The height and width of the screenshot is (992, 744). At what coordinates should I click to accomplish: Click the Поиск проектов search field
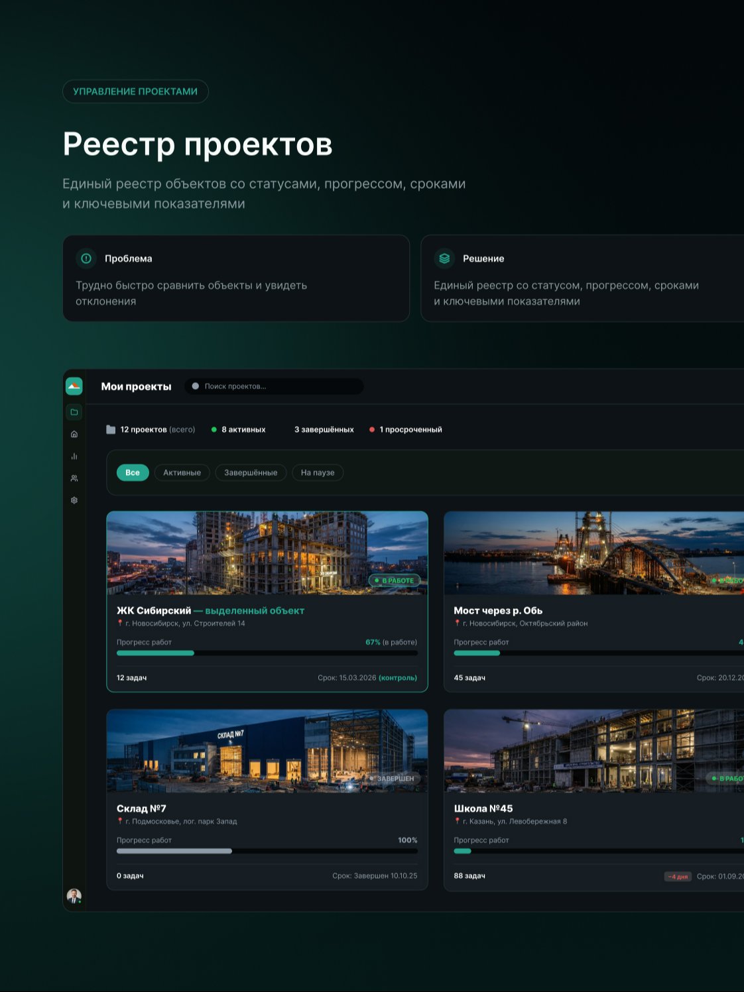274,386
